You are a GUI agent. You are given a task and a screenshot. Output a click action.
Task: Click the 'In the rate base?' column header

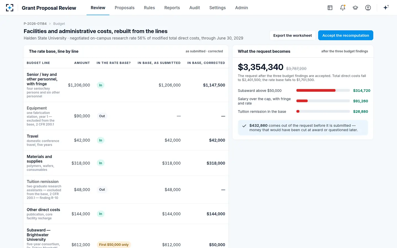(x=114, y=63)
